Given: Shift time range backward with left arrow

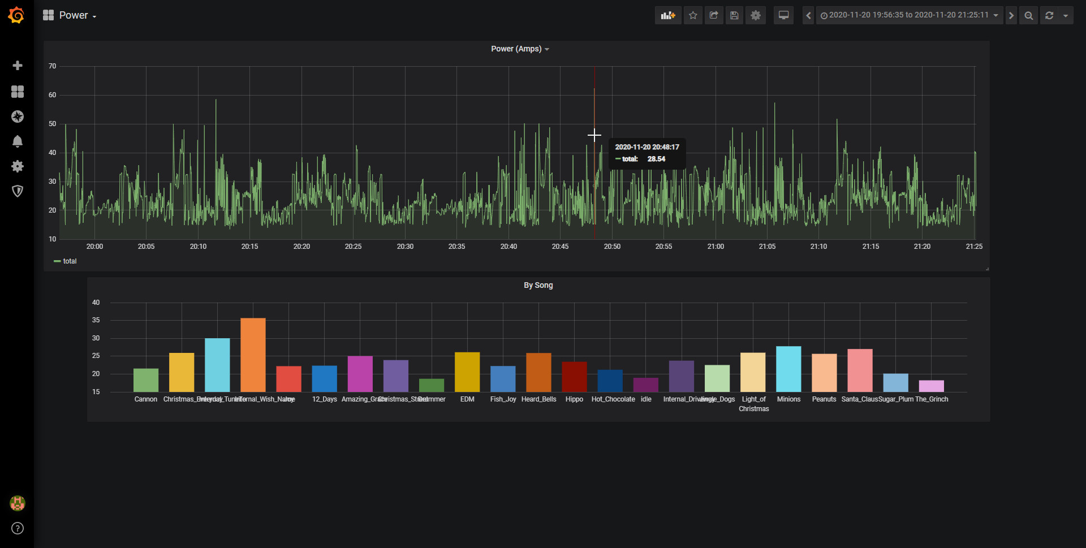Looking at the screenshot, I should click(808, 15).
